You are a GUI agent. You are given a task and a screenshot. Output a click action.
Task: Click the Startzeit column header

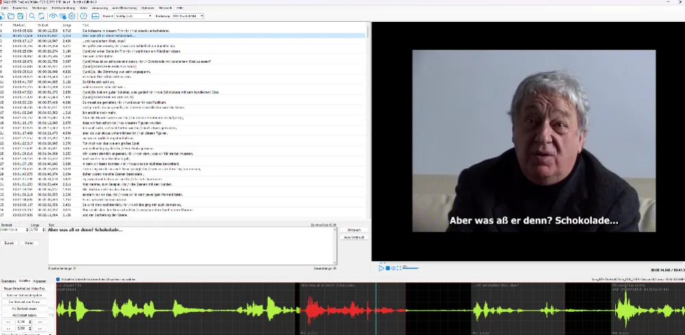18,25
